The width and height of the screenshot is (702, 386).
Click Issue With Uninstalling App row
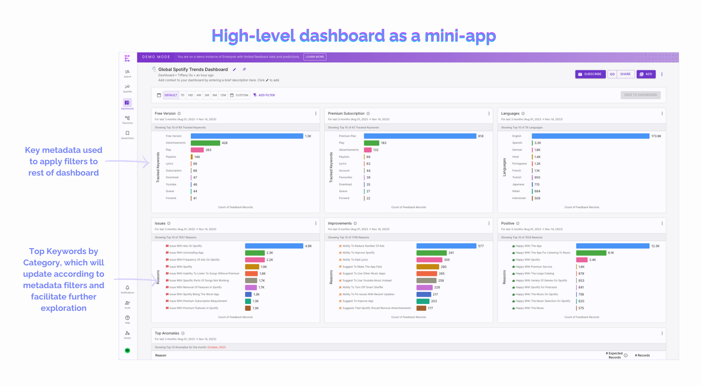click(x=219, y=253)
